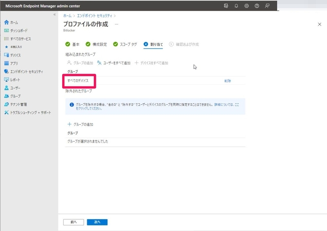Screen dimensions: 327x231
Task: Open notifications bell icon
Action: point(236,6)
